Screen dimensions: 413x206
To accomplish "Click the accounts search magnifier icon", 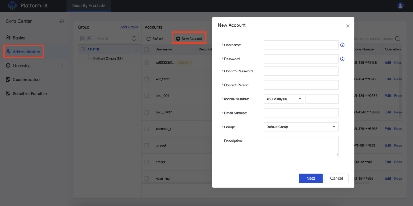I will 397,39.
